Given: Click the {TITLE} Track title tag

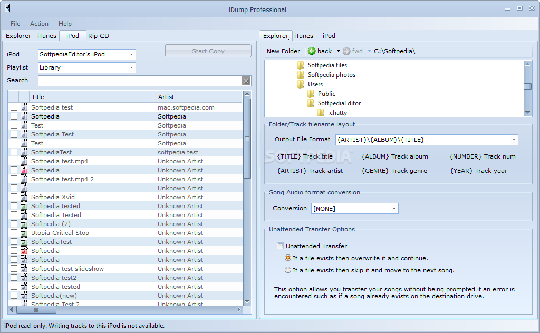Looking at the screenshot, I should click(305, 156).
